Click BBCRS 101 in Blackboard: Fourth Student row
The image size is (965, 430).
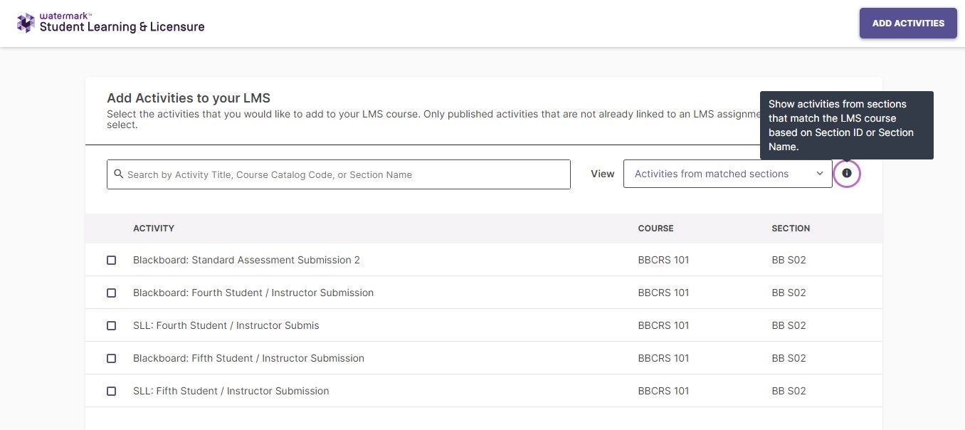tap(663, 293)
